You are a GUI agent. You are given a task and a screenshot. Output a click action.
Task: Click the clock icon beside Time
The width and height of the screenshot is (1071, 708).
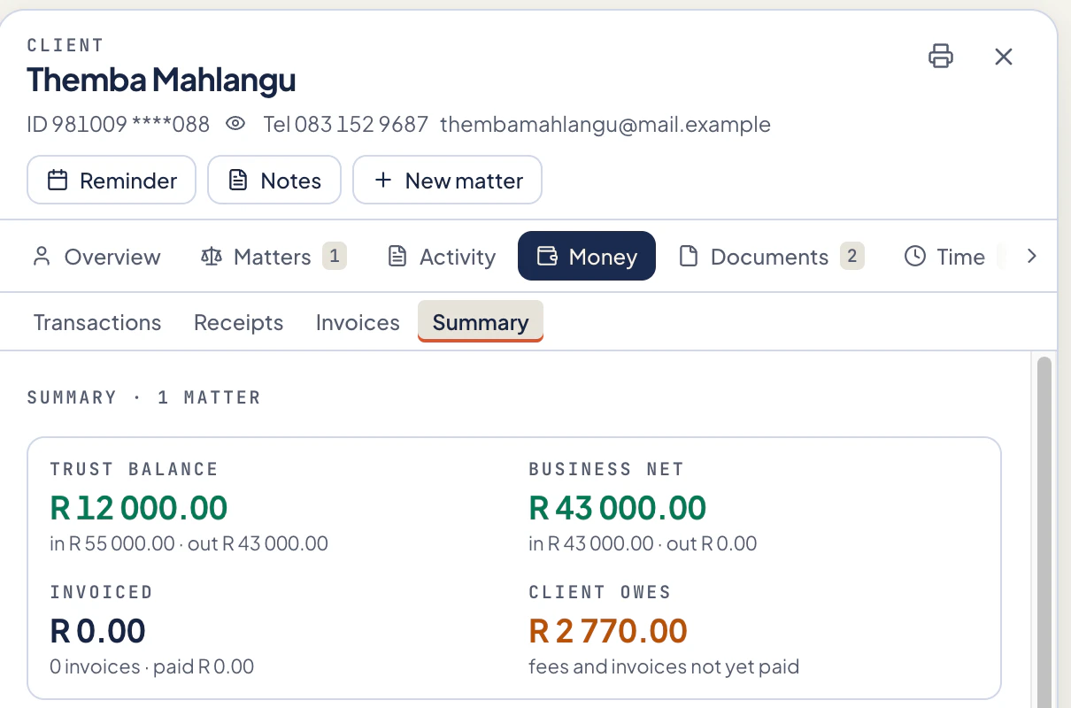point(915,257)
